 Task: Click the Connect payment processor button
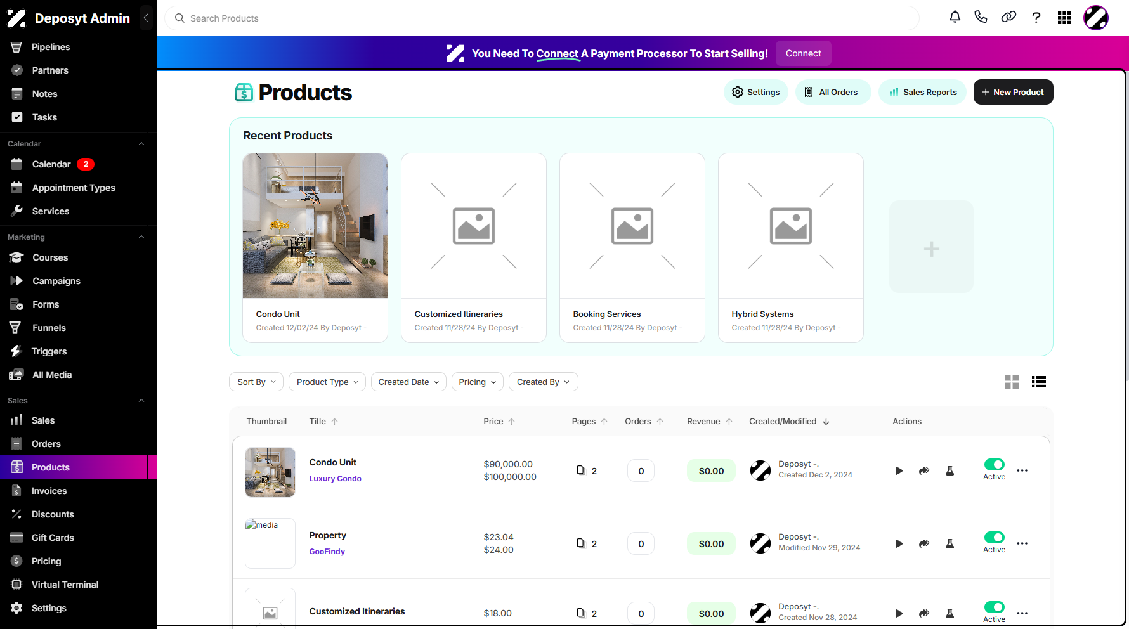coord(803,53)
